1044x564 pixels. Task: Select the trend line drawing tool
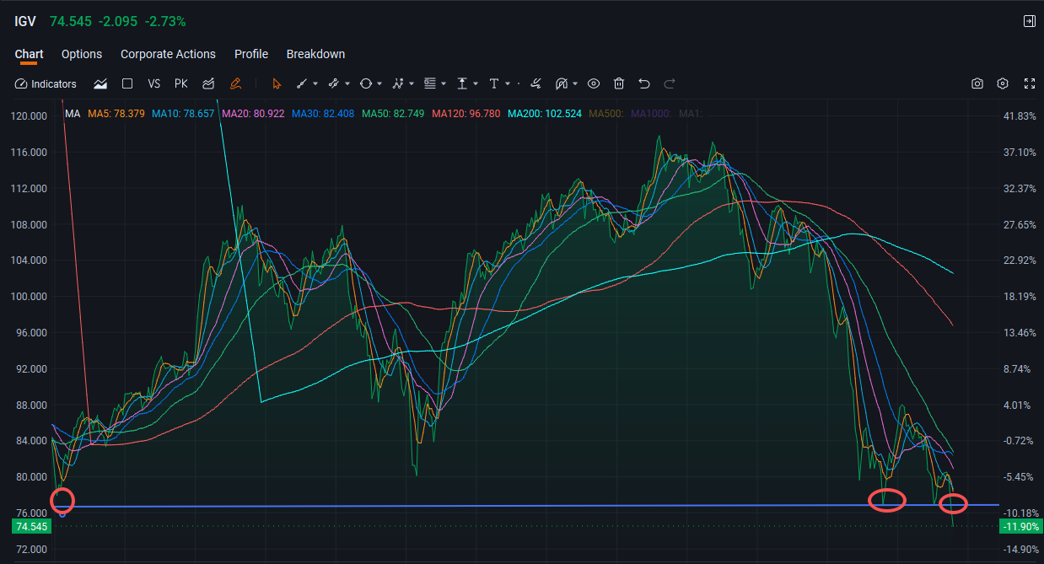(x=303, y=83)
